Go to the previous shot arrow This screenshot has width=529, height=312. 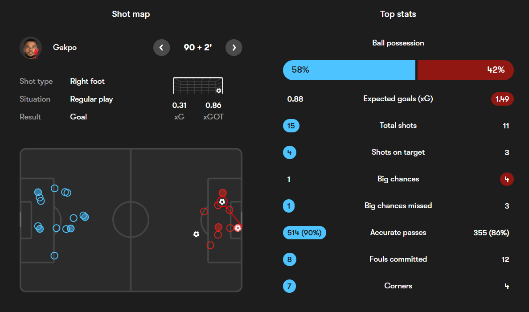[161, 48]
